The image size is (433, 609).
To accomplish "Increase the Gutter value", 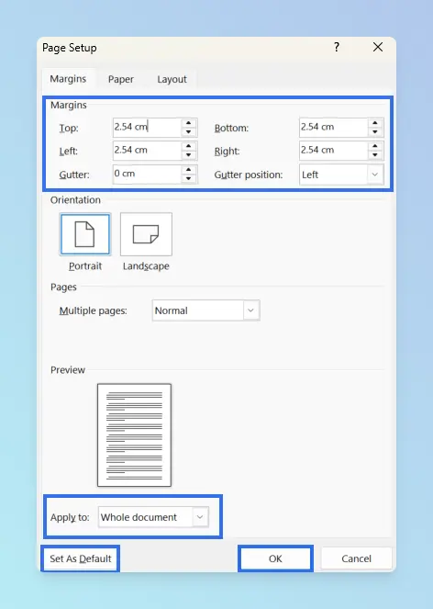I will tap(189, 170).
